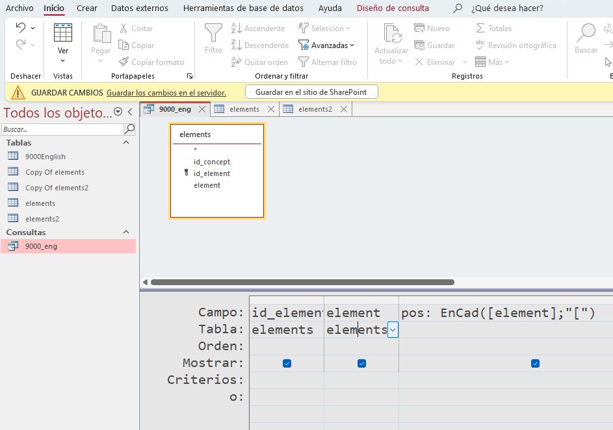Click Descendente sort button

coord(260,45)
